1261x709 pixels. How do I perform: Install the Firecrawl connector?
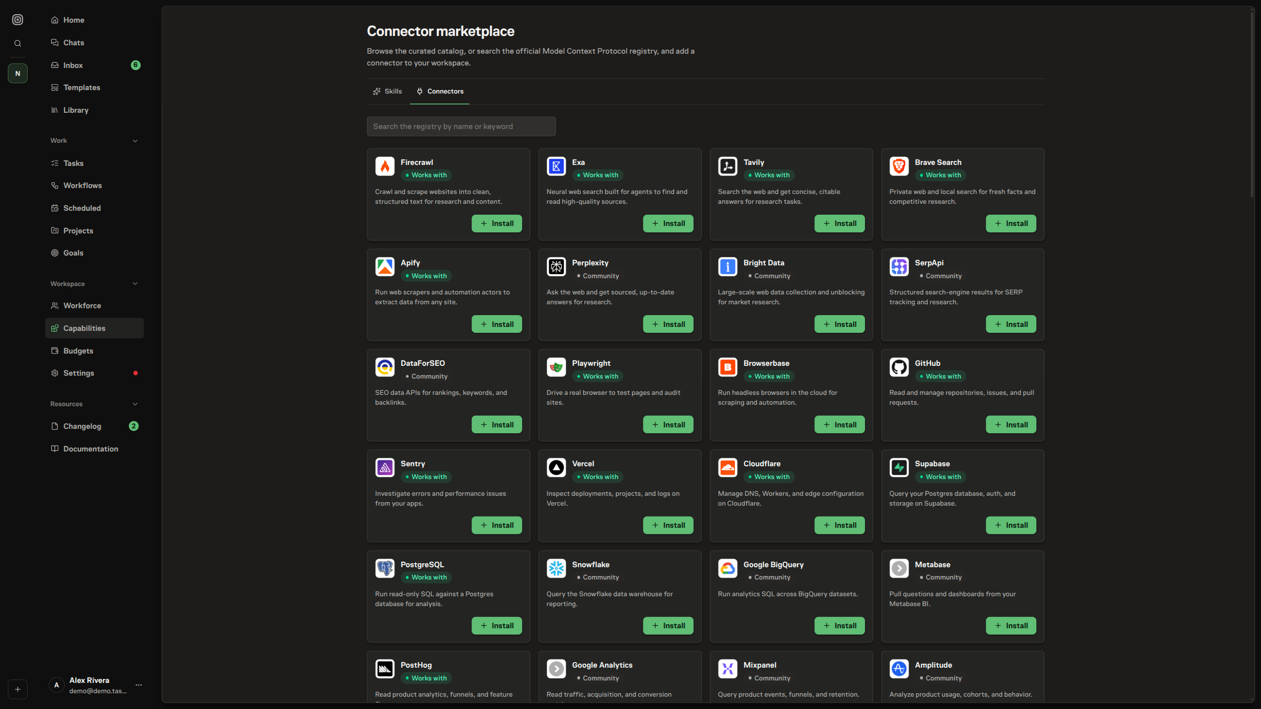[x=497, y=224]
